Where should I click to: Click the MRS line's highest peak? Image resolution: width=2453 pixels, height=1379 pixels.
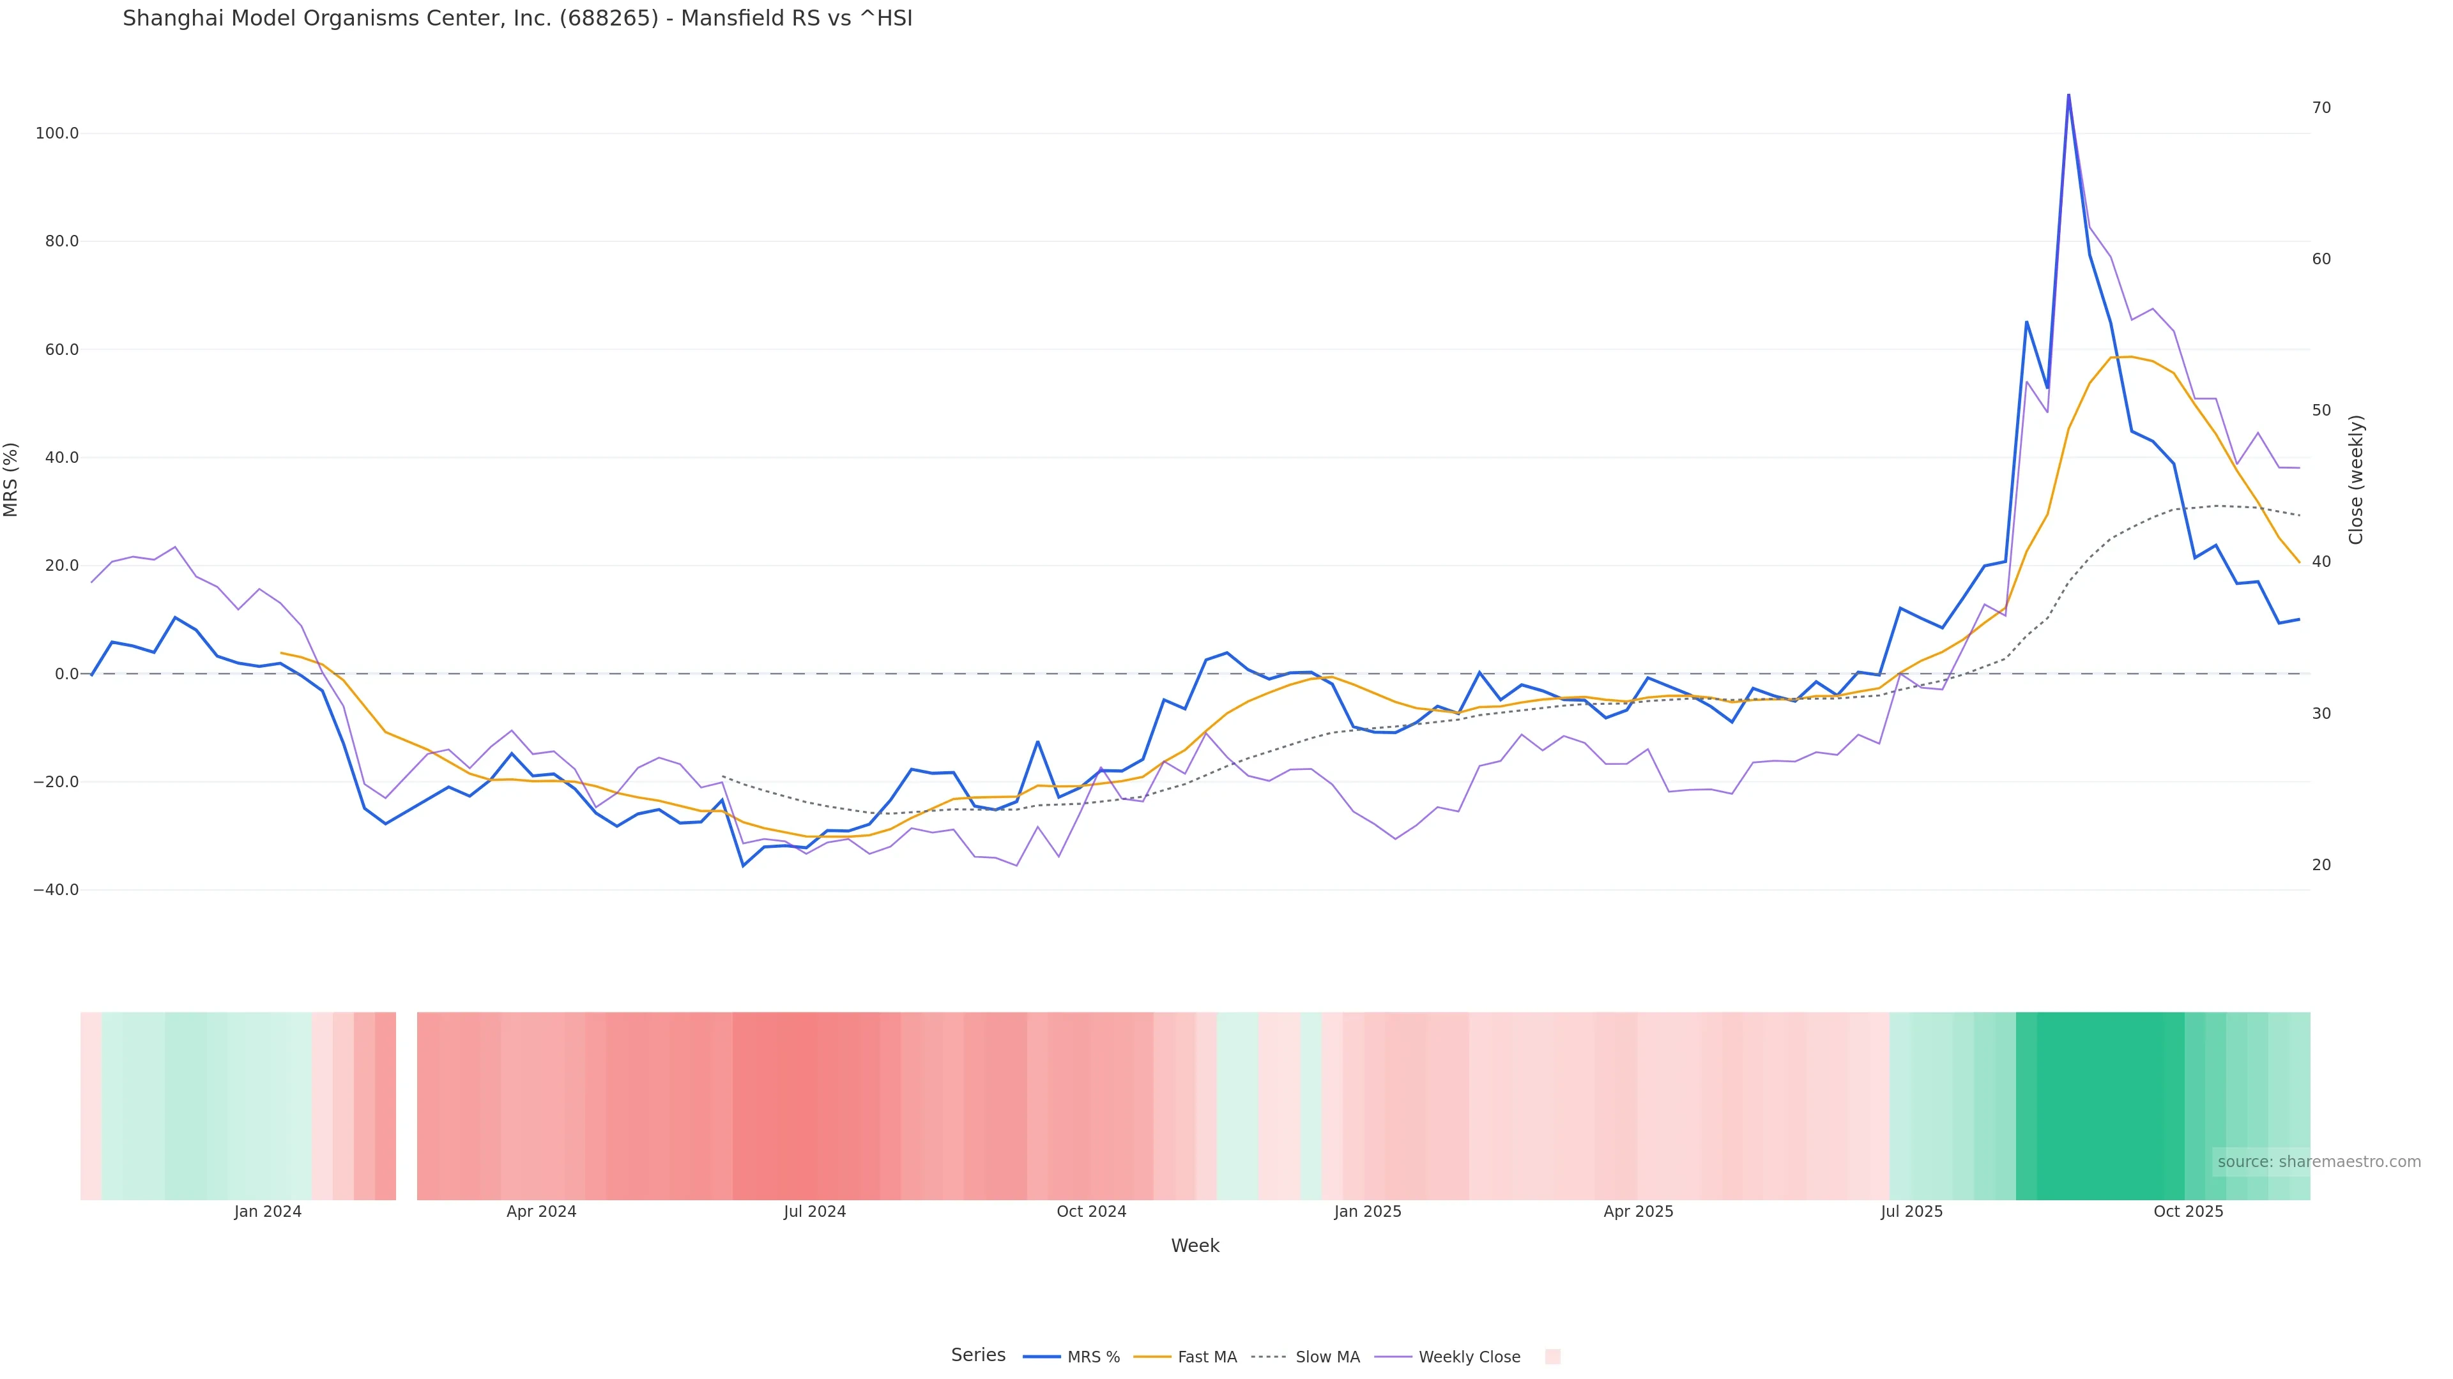click(2068, 95)
